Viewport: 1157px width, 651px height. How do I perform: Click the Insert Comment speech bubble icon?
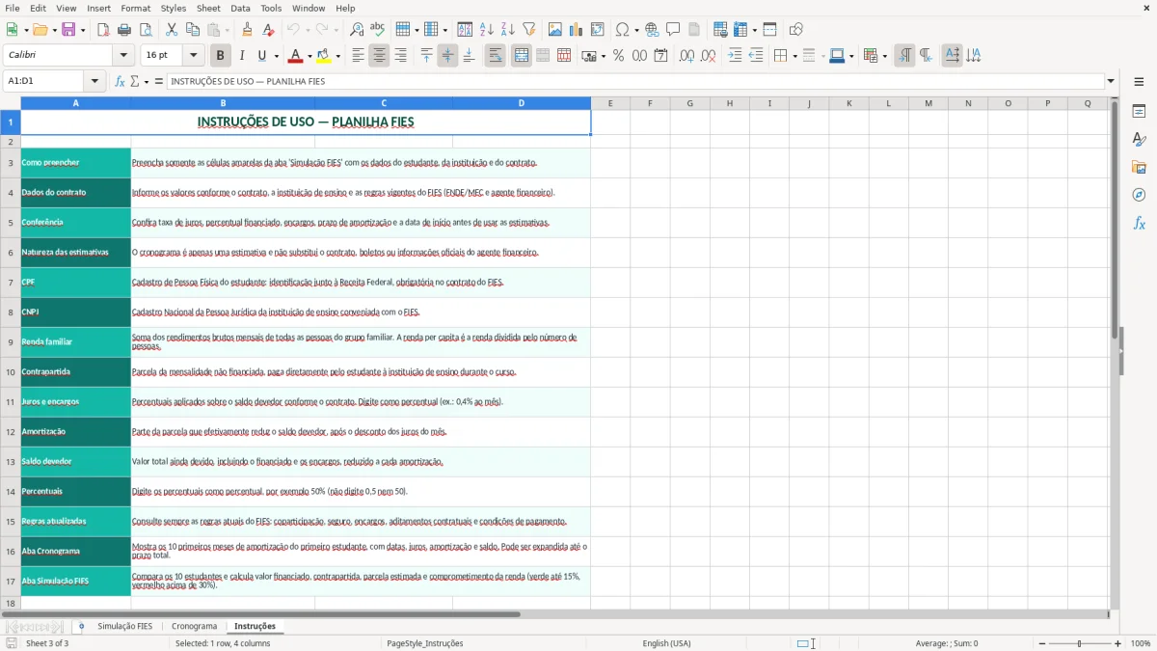tap(673, 30)
